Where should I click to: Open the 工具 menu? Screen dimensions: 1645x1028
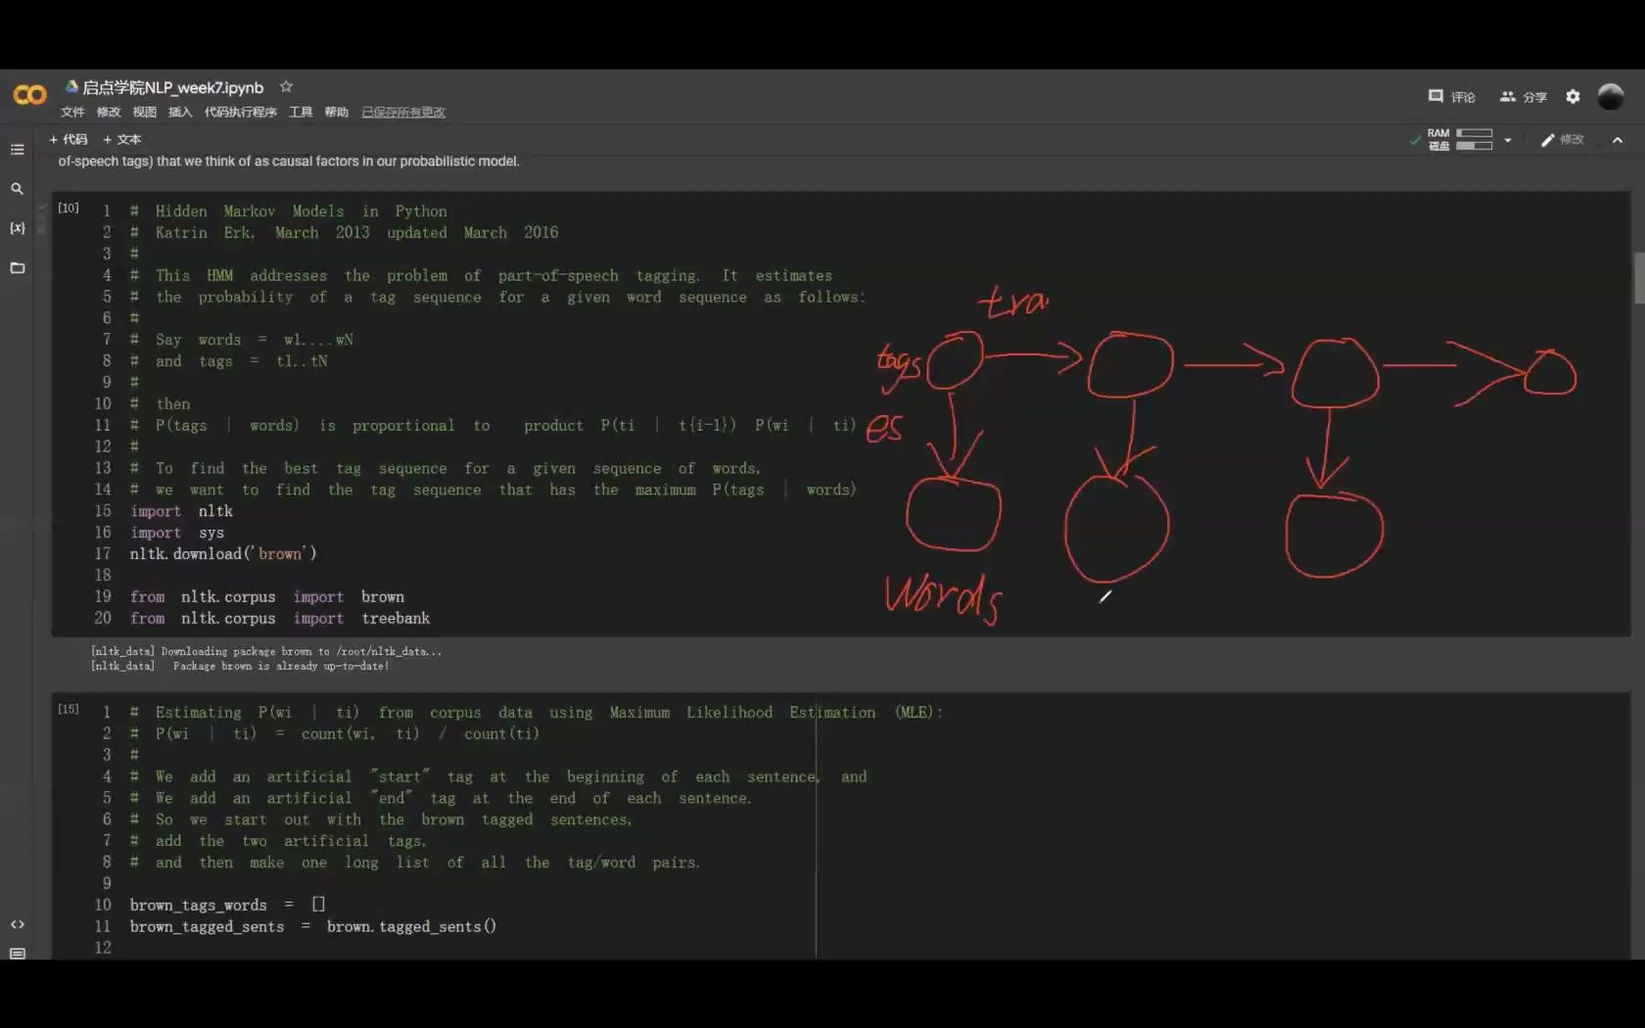coord(301,113)
